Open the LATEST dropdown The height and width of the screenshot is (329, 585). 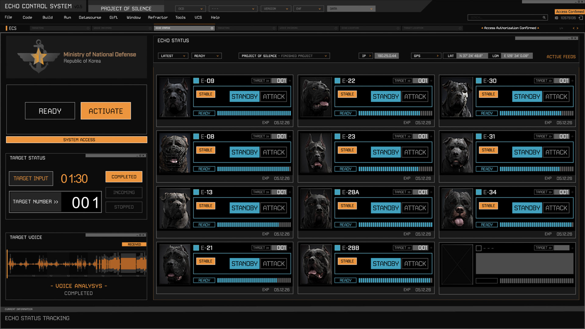point(173,56)
